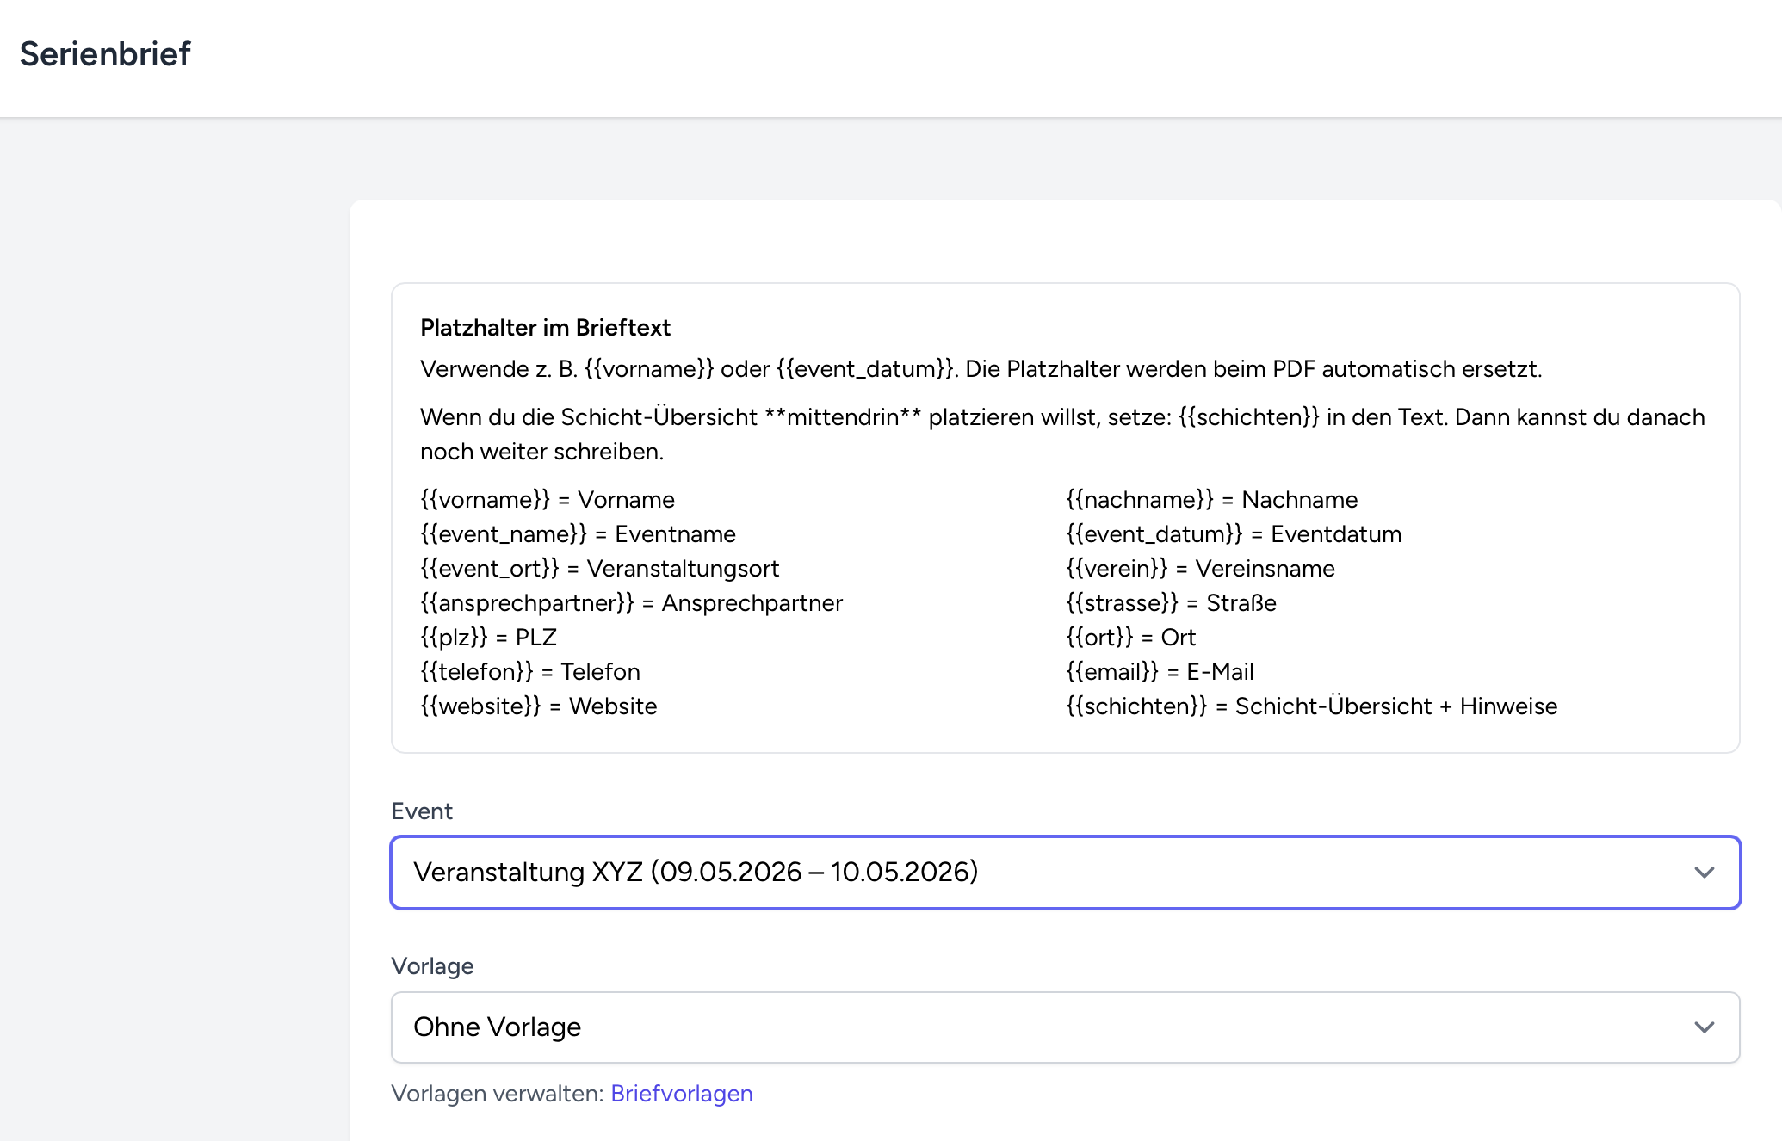Click the {{ansprechpartner}} = Ansprechpartner placeholder line
Screen dimensions: 1782x1141
631,603
